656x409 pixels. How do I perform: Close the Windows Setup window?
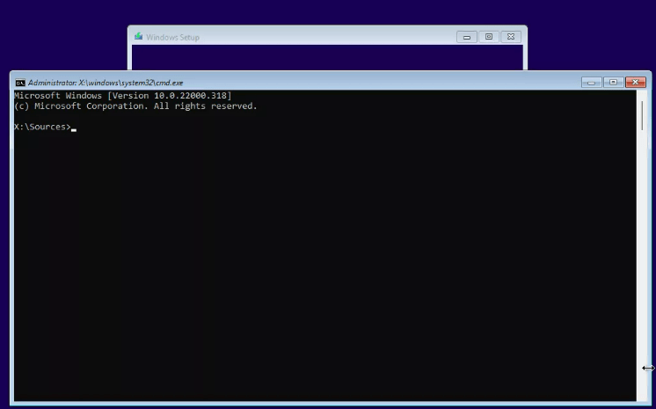(x=510, y=37)
